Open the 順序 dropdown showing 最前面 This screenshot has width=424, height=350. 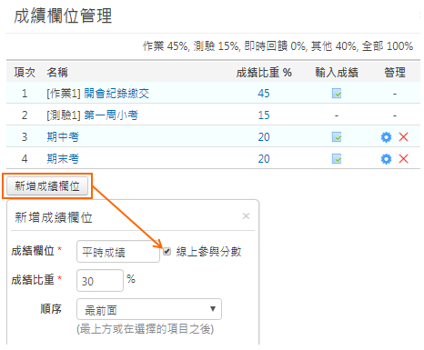click(x=149, y=309)
